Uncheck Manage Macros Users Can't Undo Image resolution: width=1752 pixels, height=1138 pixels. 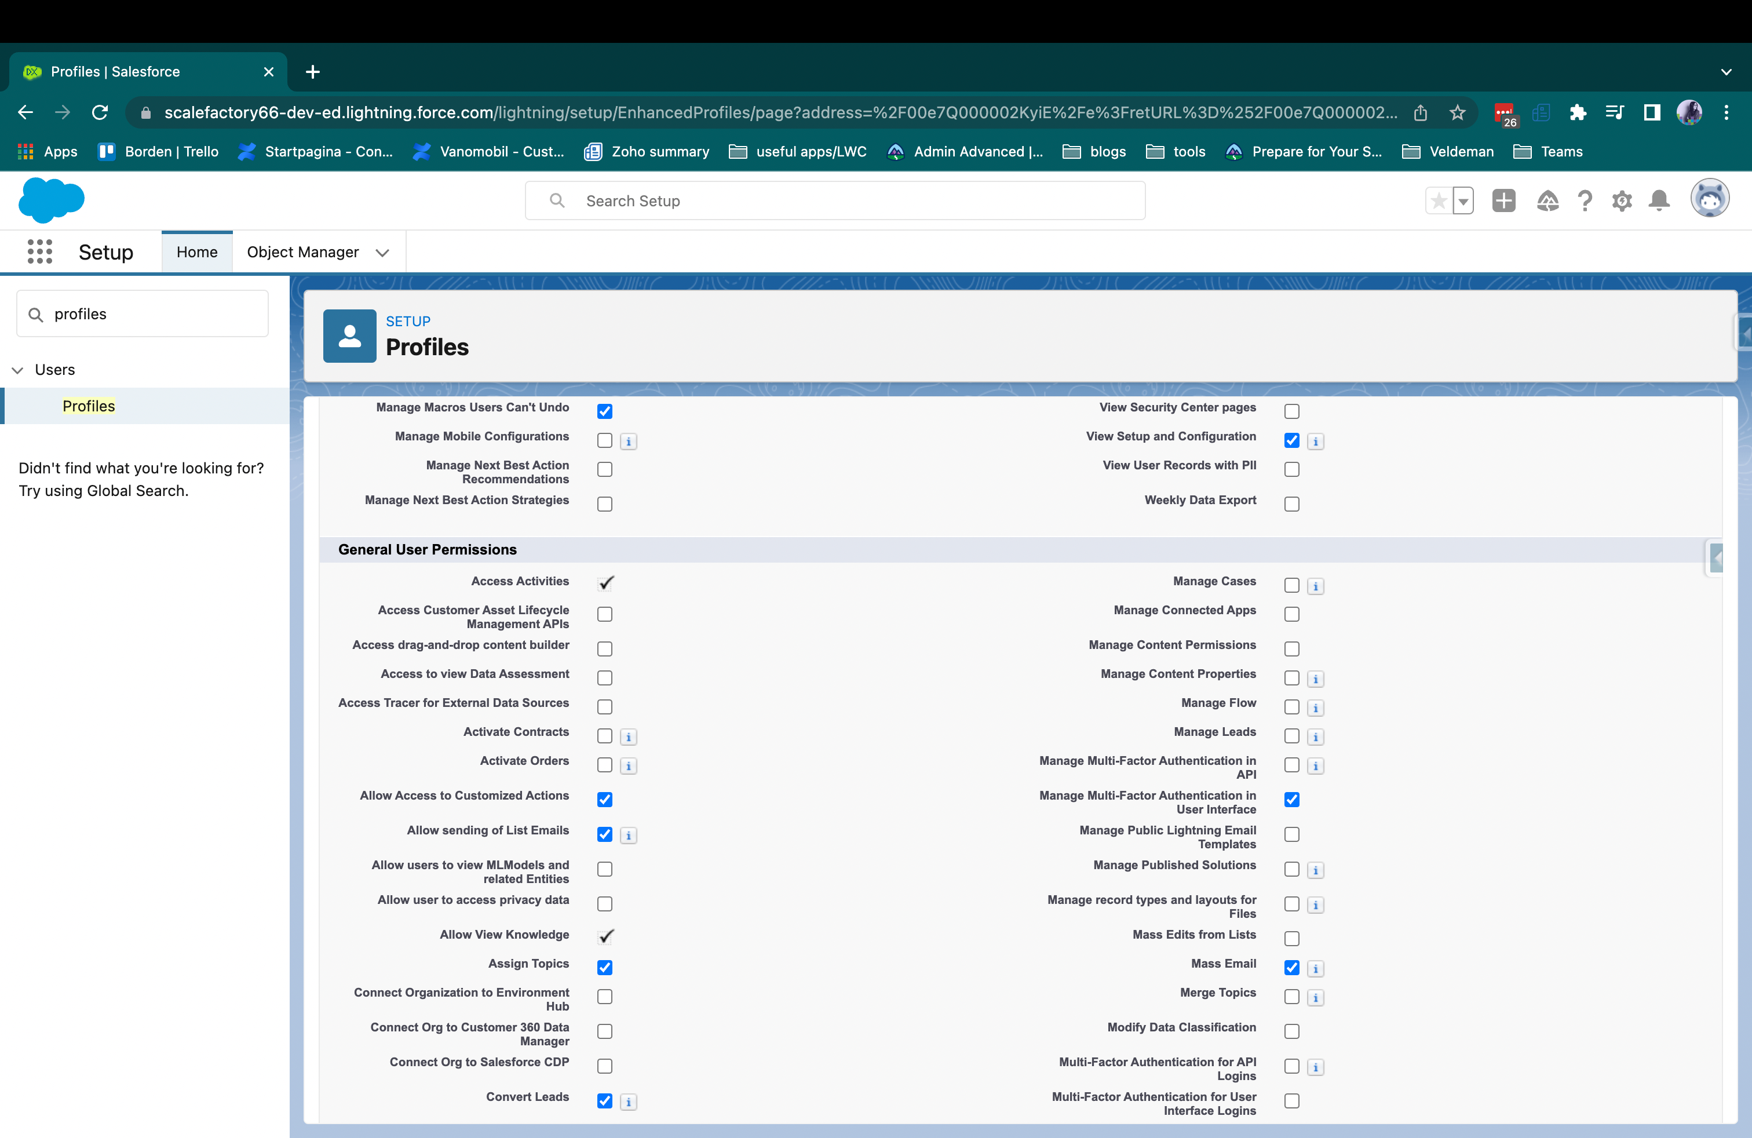(604, 411)
